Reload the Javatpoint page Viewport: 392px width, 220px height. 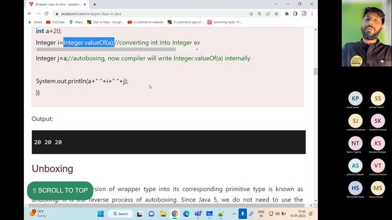click(47, 13)
